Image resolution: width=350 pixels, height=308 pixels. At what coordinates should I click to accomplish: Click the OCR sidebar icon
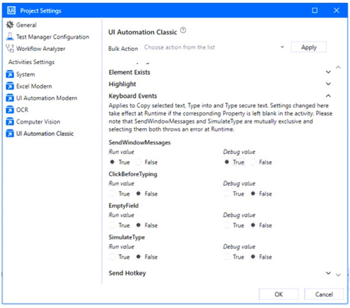10,110
